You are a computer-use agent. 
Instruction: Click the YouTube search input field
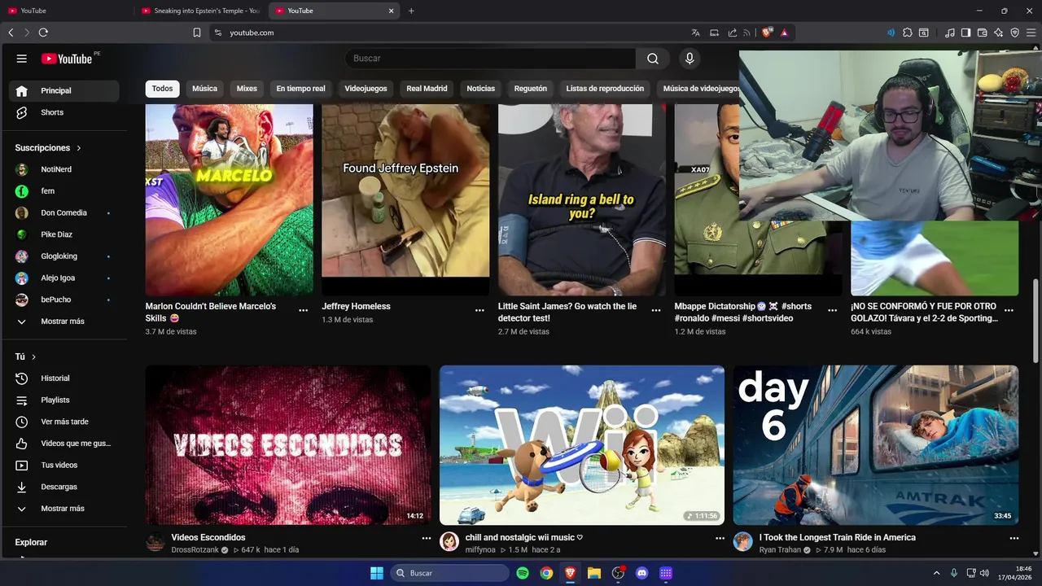tap(490, 59)
